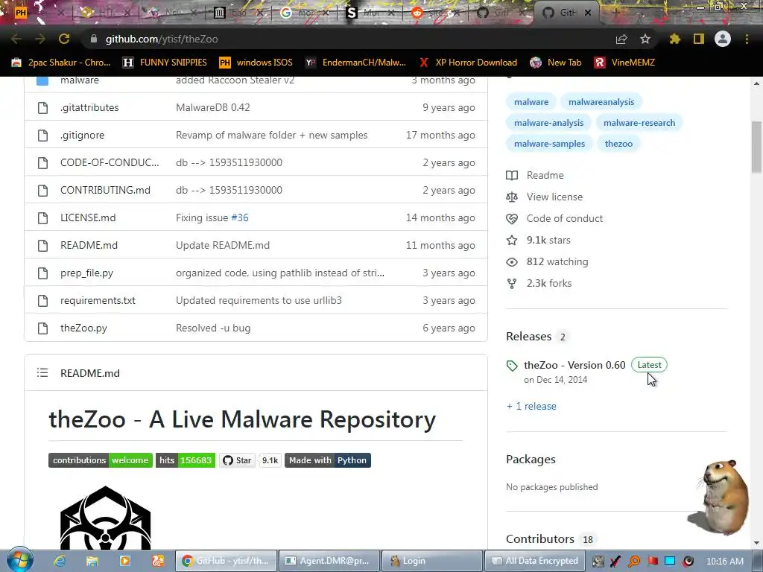Click the fork icon beside 2.3k forks
The width and height of the screenshot is (763, 572).
click(x=512, y=284)
